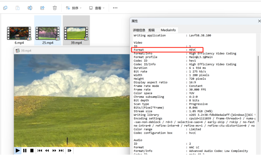Click the Format HEVC value
The height and width of the screenshot is (155, 261).
click(192, 50)
